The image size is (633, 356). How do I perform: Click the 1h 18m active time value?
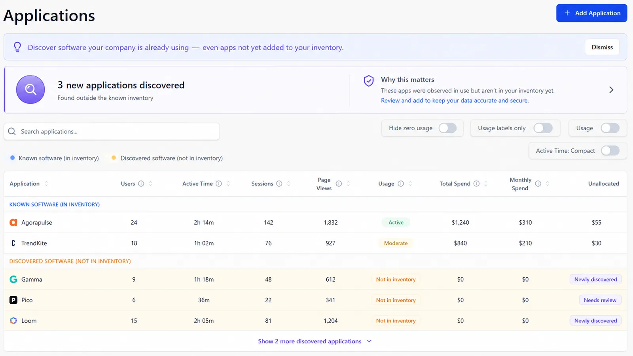point(204,279)
